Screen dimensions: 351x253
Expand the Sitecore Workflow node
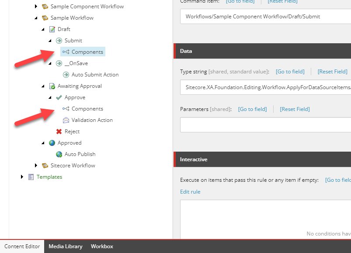point(36,166)
